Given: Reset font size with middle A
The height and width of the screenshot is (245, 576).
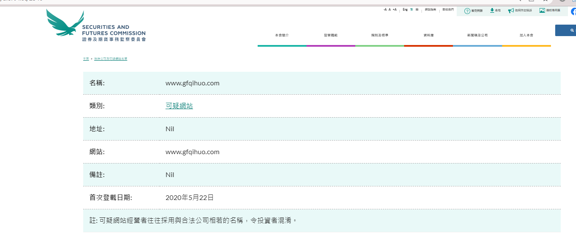Looking at the screenshot, I should [390, 9].
